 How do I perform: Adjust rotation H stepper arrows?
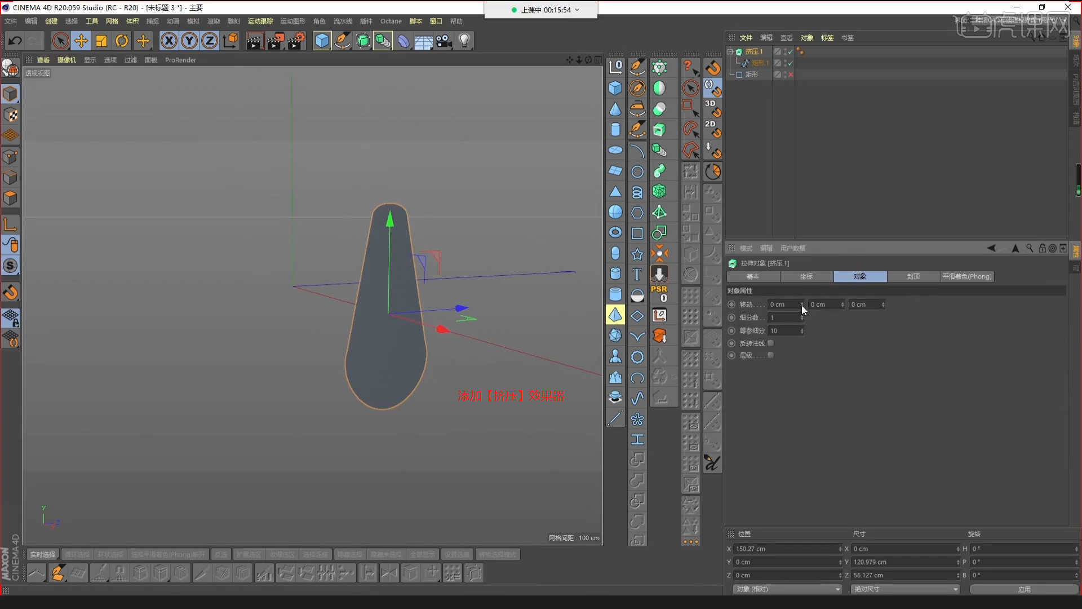coord(1076,549)
